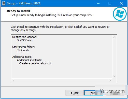This screenshot has width=128, height=99.
Task: Click the scroll left arrow of summary box
Action: coord(13,80)
